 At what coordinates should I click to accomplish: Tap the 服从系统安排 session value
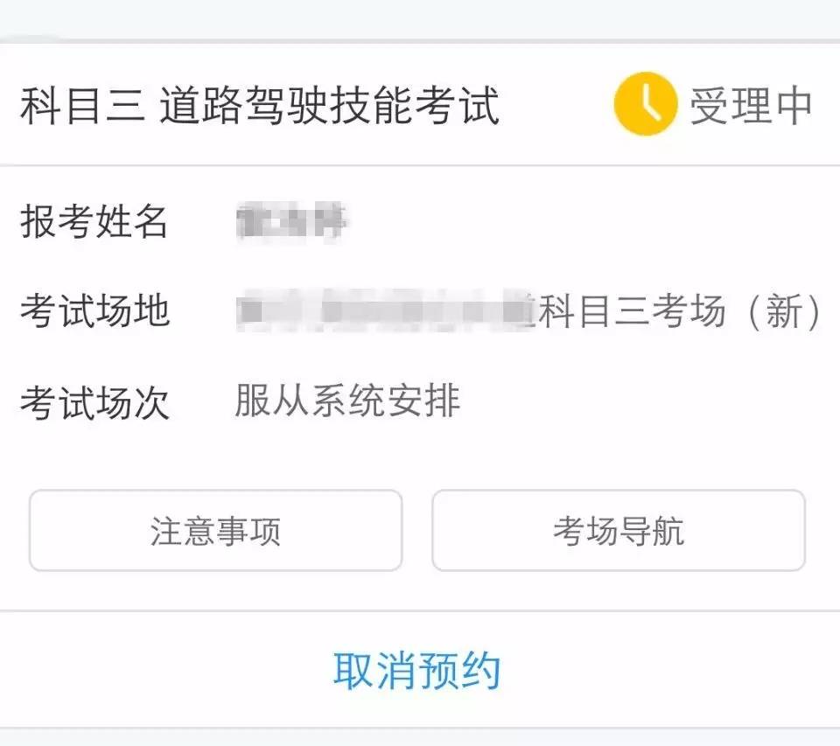(347, 401)
